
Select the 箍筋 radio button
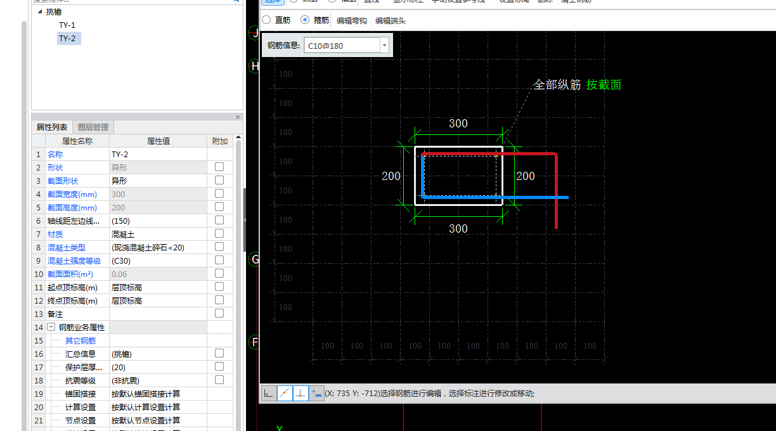tap(305, 20)
